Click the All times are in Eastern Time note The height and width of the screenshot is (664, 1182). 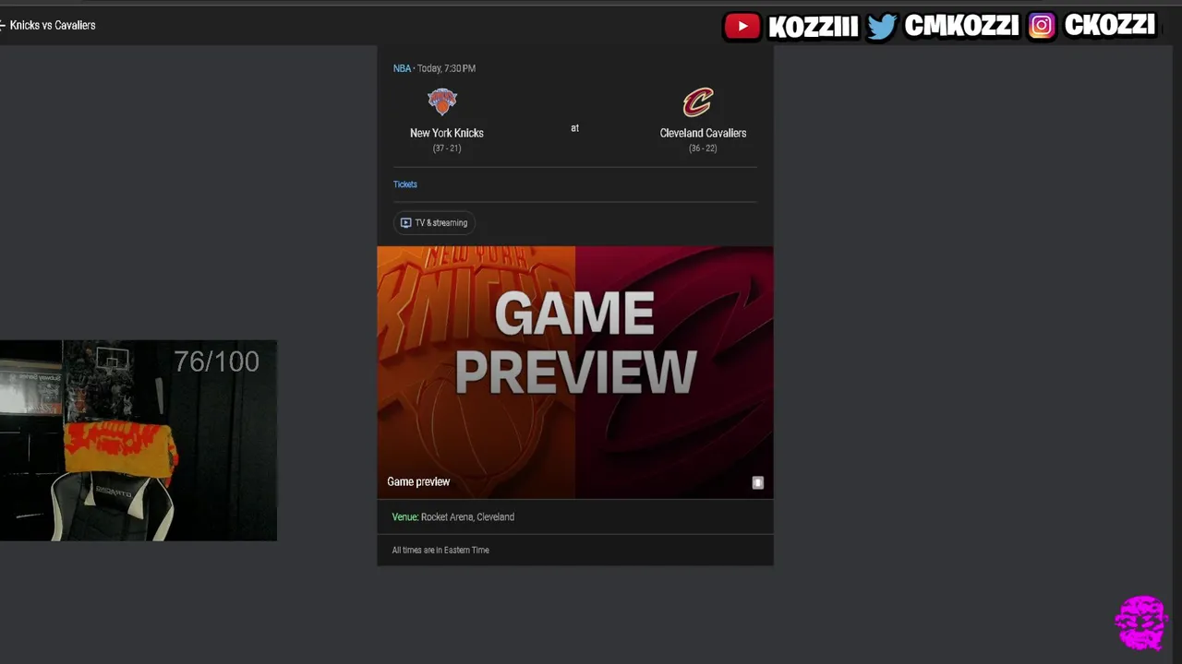pyautogui.click(x=440, y=551)
